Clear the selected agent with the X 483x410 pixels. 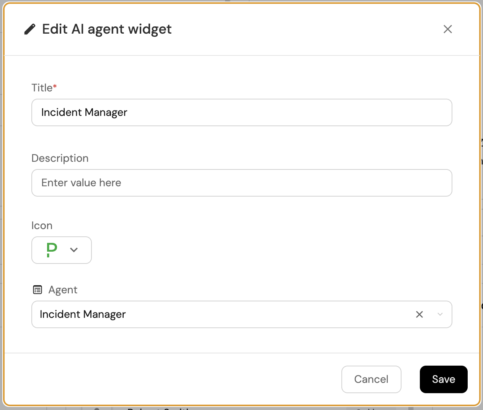pos(419,314)
